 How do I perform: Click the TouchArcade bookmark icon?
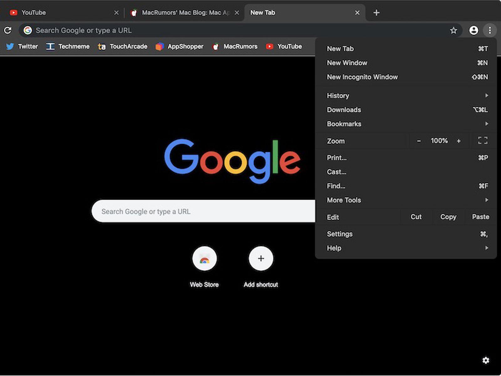[102, 47]
